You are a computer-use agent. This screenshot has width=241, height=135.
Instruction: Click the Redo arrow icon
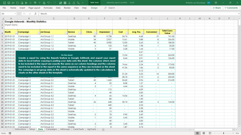click(x=55, y=3)
